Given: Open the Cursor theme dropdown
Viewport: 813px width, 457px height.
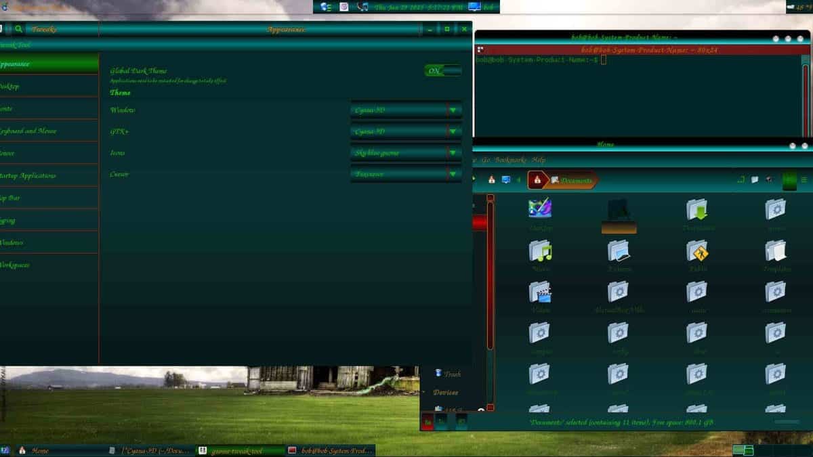Looking at the screenshot, I should (406, 174).
